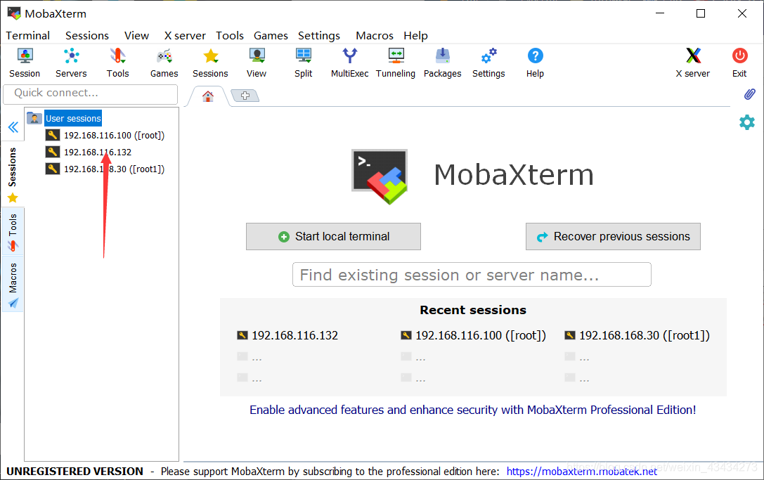Click MobaXterm title bar app icon

click(14, 13)
